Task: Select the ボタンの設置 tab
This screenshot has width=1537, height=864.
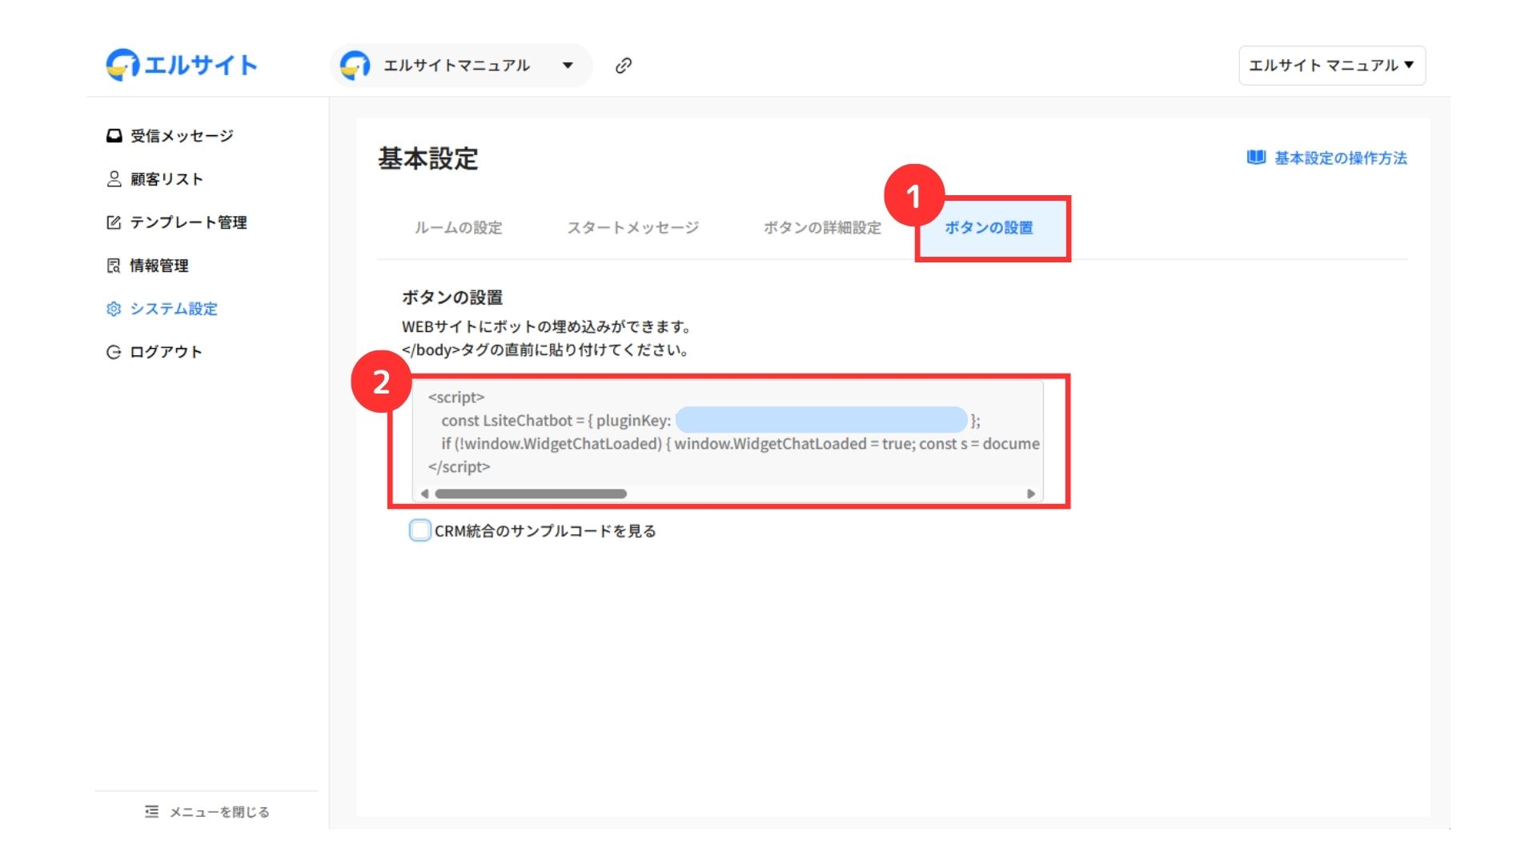Action: pyautogui.click(x=989, y=228)
